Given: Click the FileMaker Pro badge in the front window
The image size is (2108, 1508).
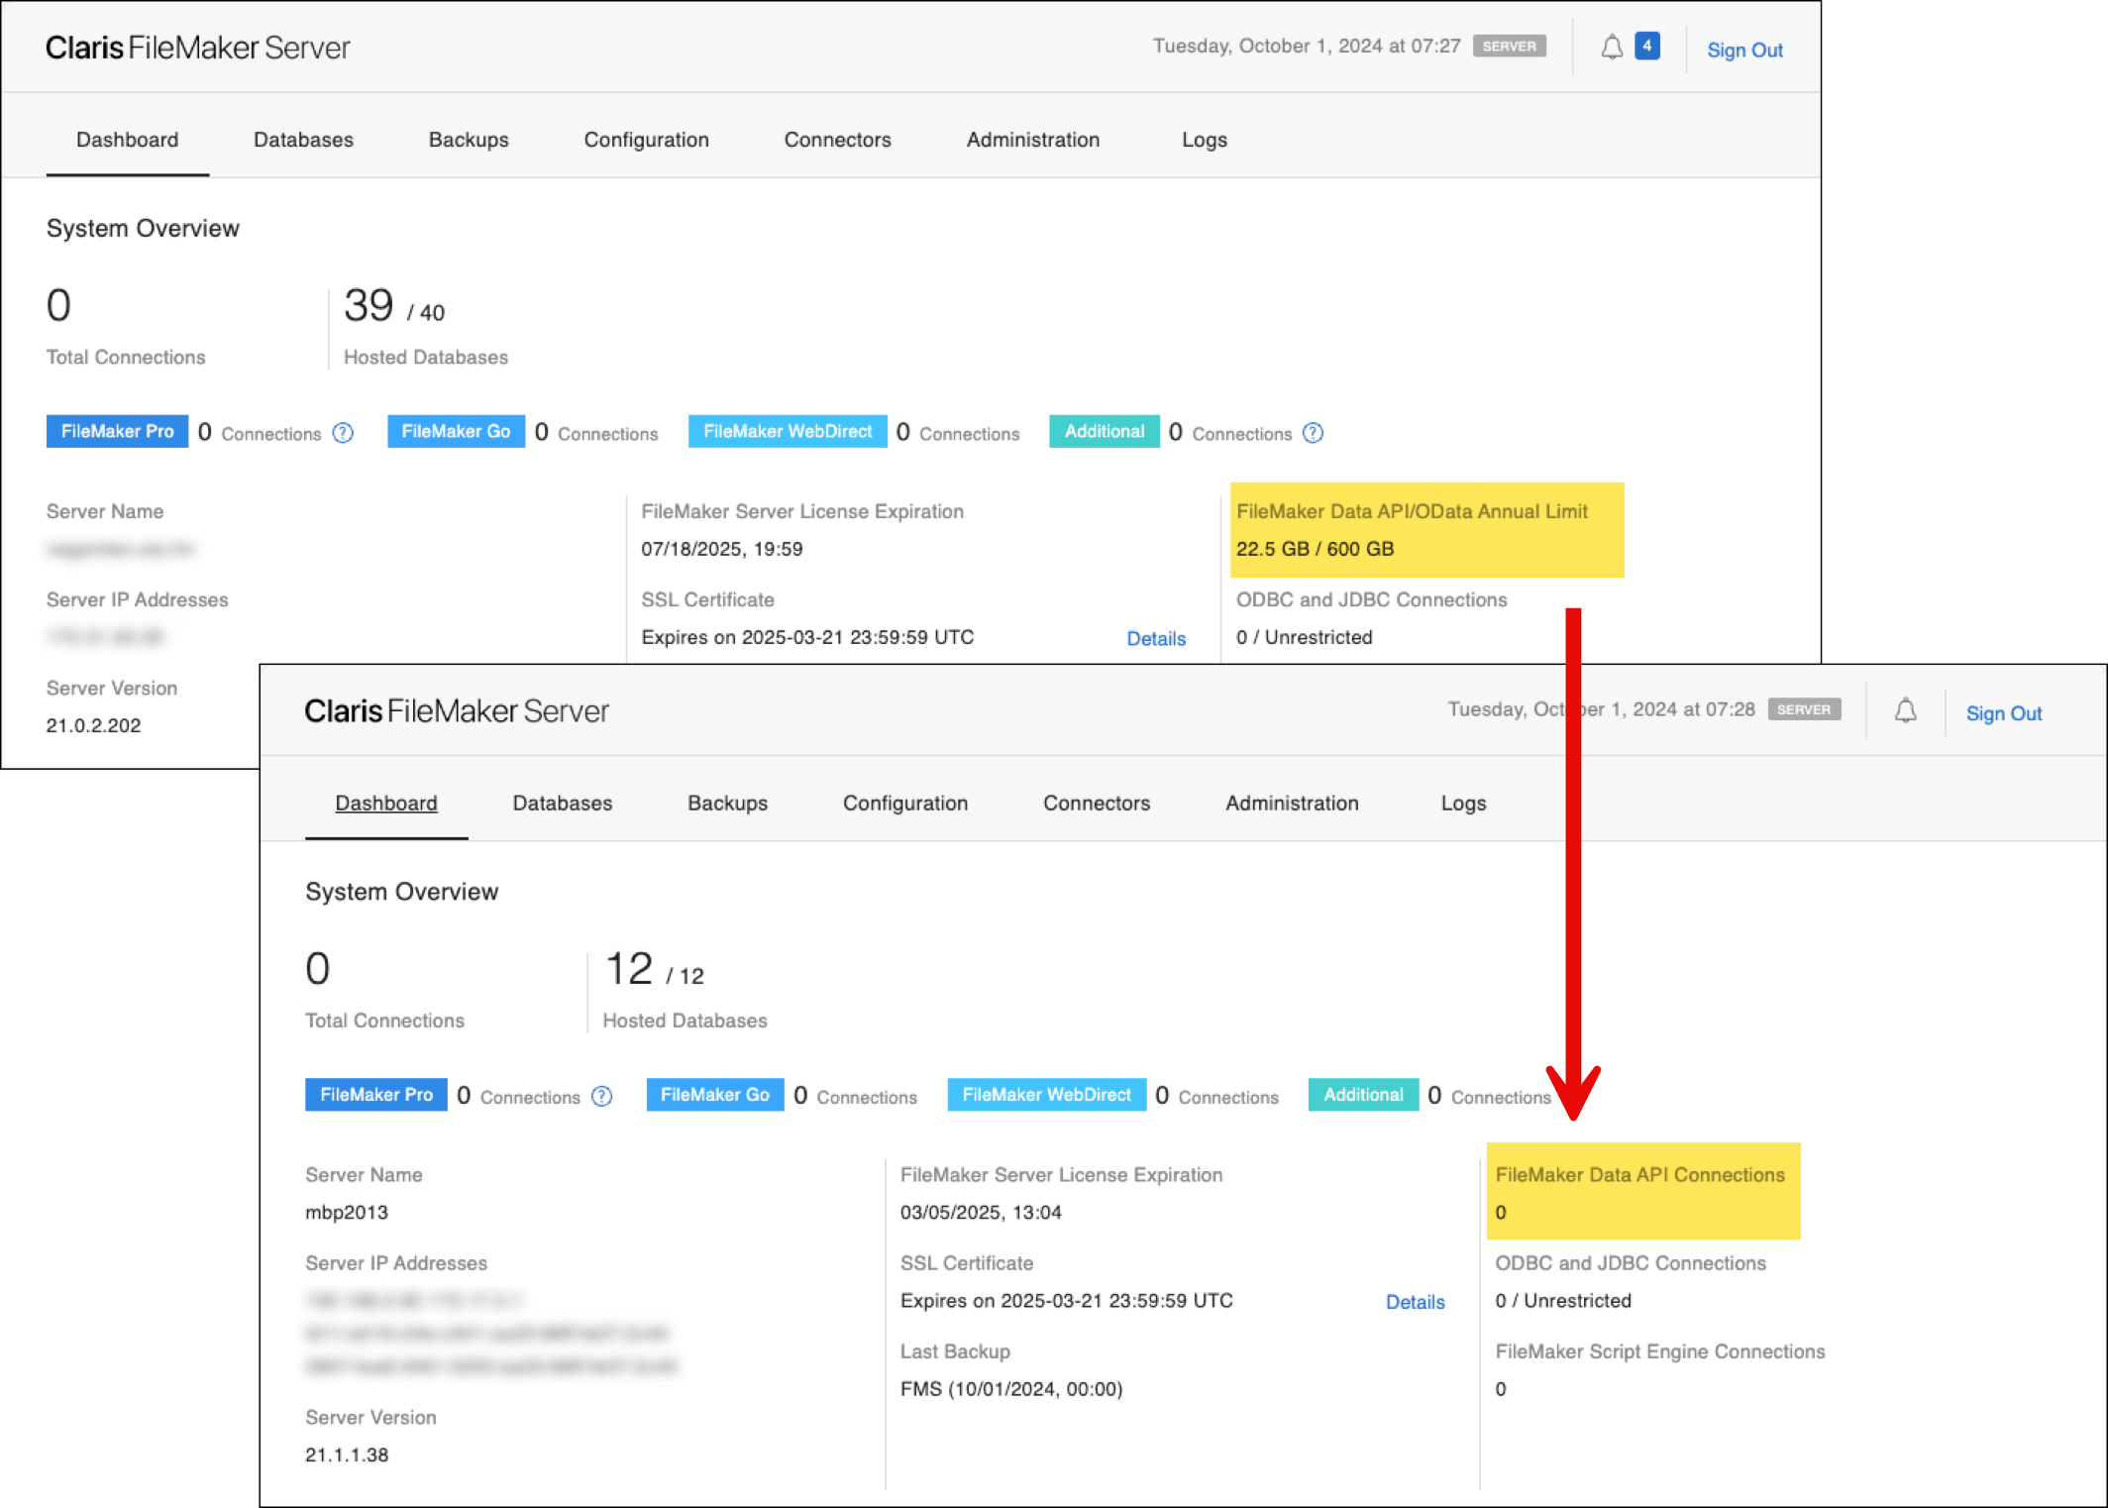Looking at the screenshot, I should [376, 1095].
